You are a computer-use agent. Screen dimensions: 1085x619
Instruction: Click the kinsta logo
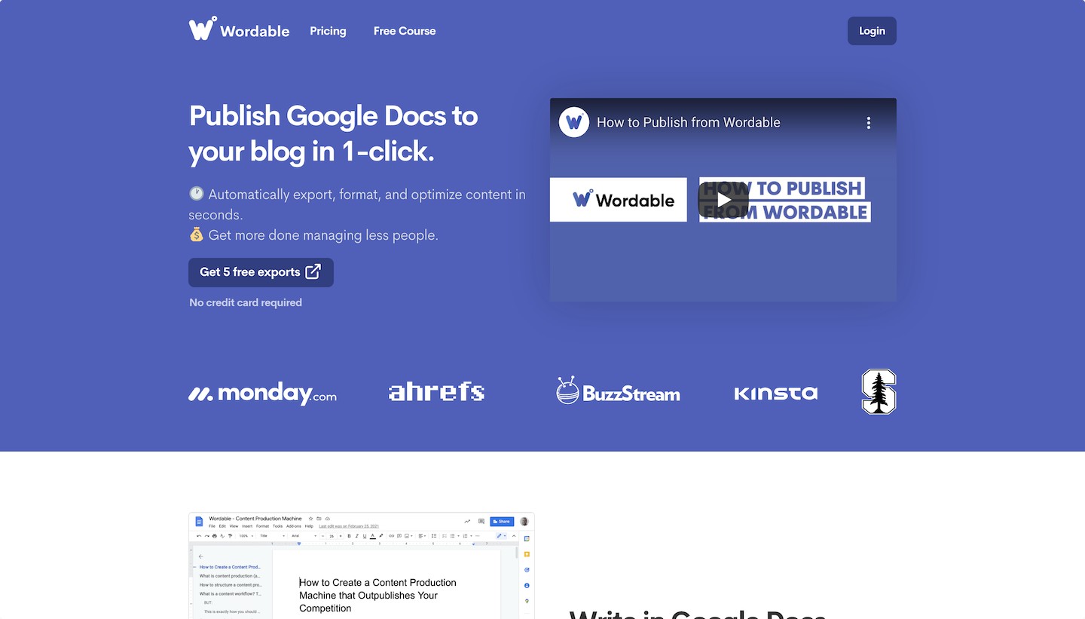tap(776, 393)
